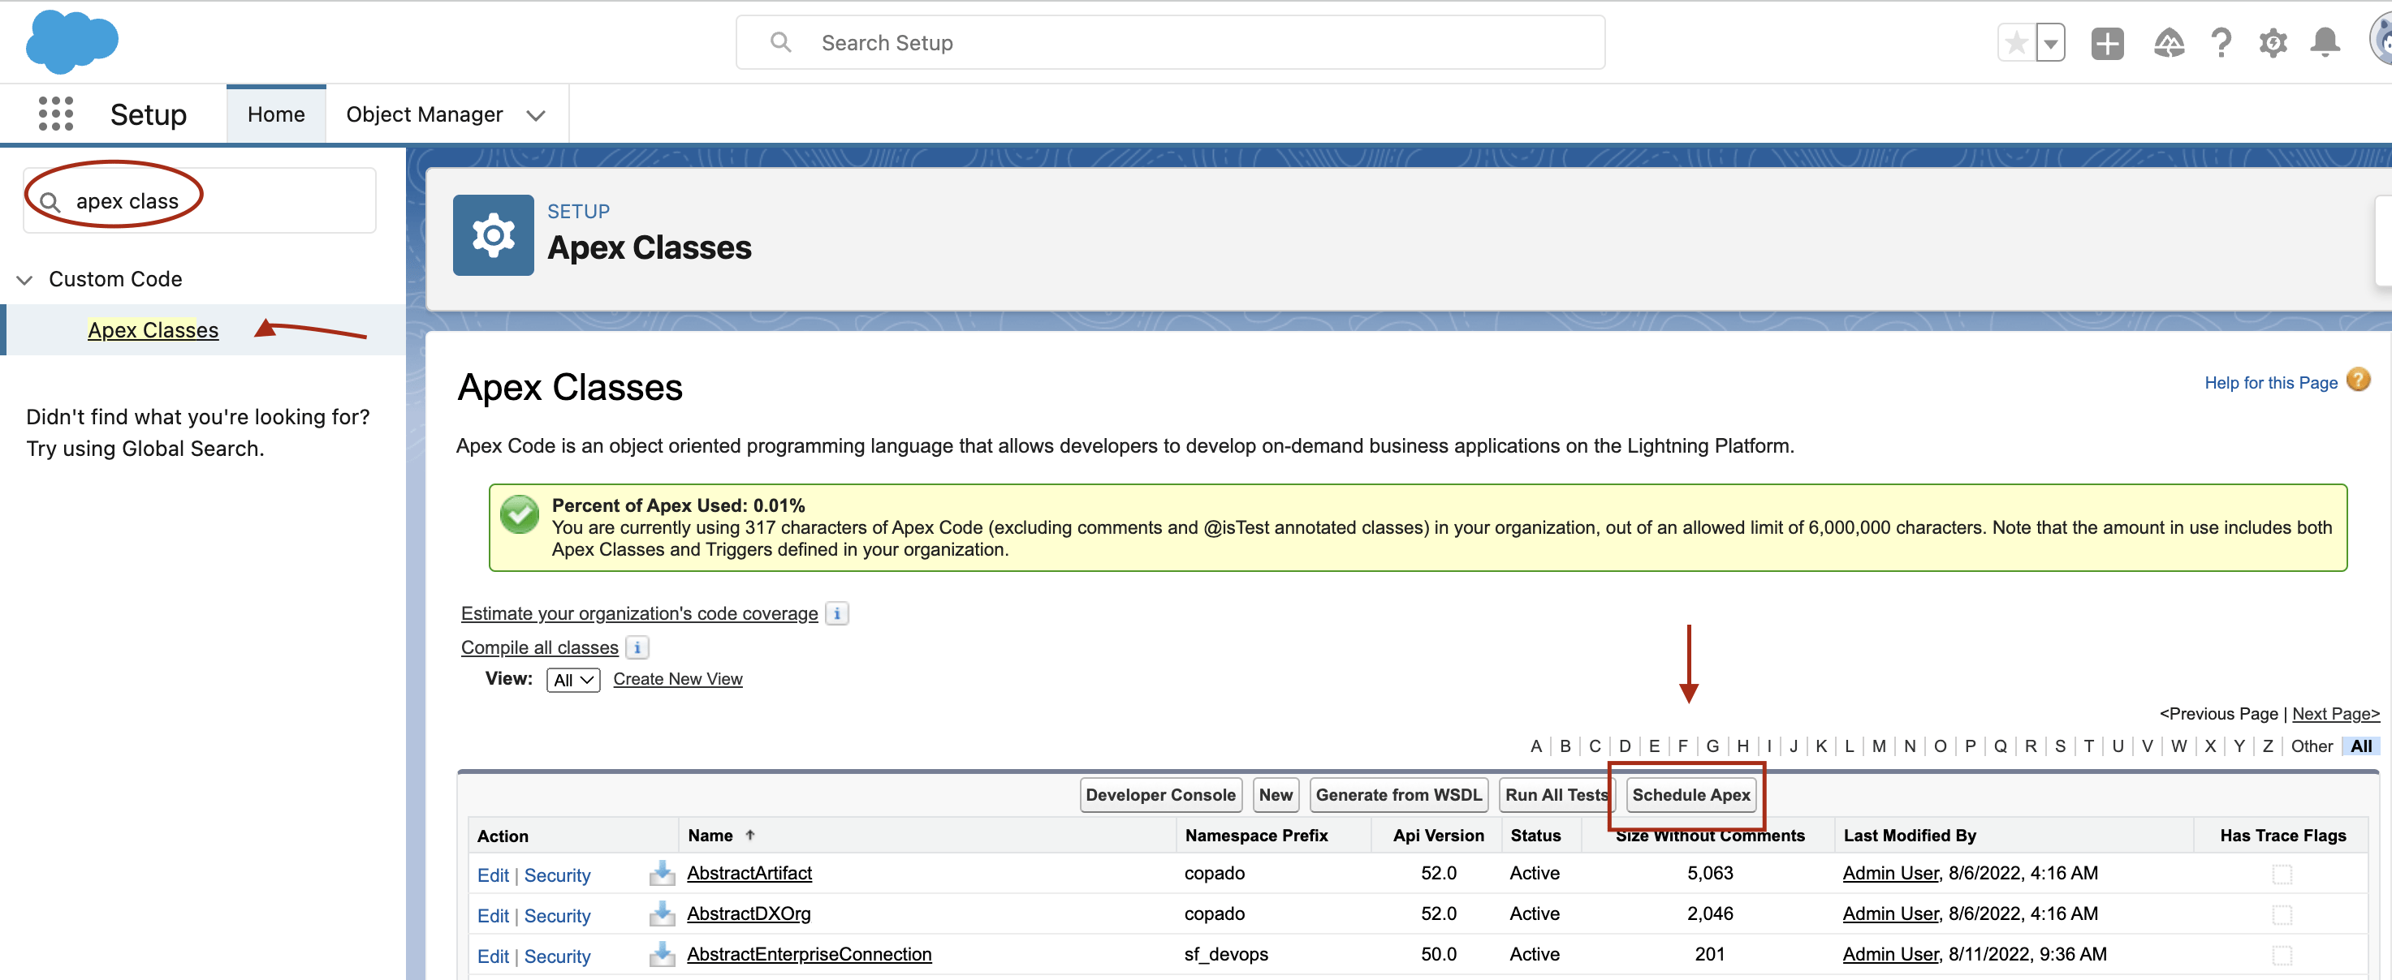
Task: Open the Next Page link
Action: point(2334,714)
